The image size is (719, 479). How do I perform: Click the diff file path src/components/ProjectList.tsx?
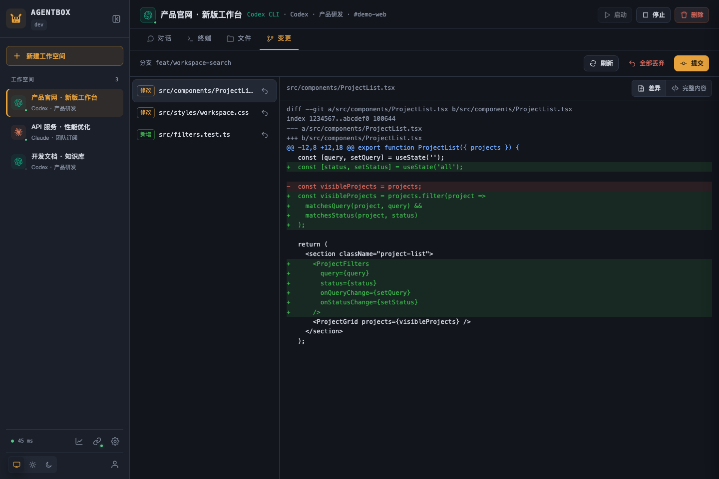click(341, 88)
